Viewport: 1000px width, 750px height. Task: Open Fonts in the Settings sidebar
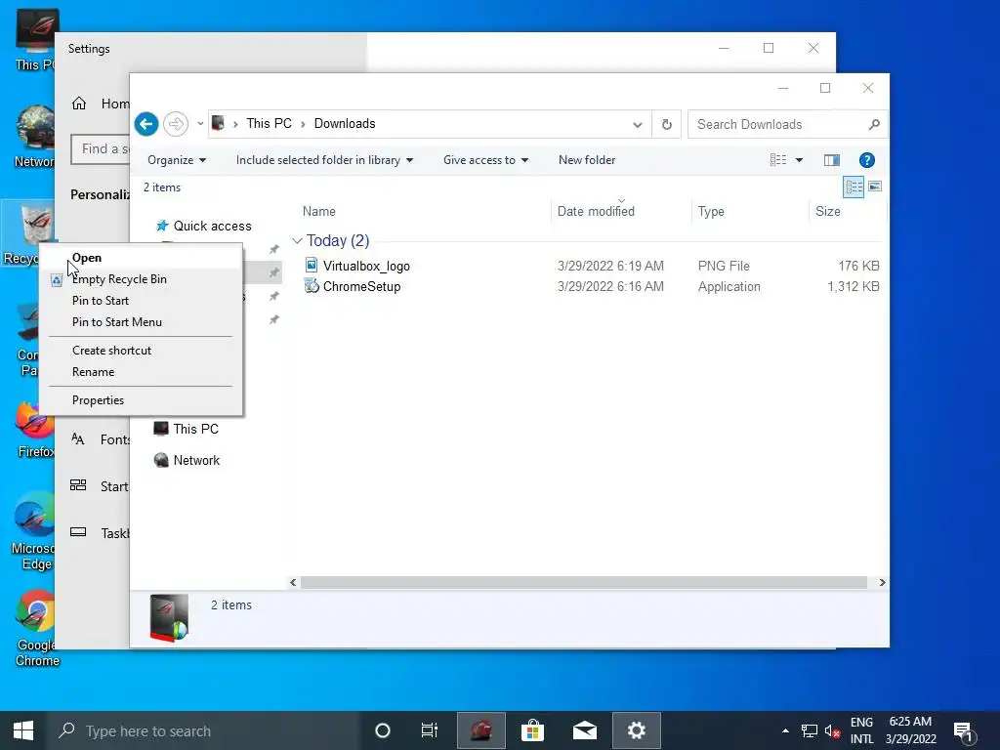99,439
